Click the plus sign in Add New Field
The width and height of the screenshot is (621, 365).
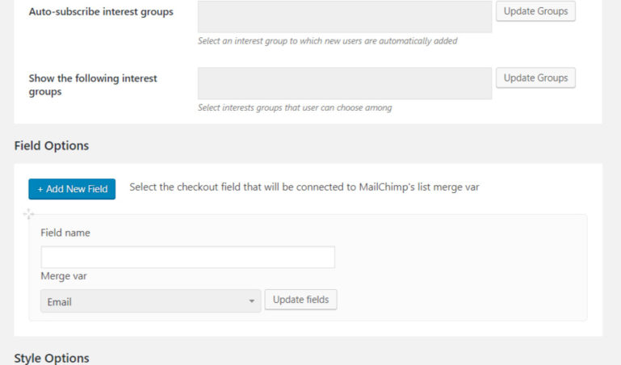(x=40, y=189)
